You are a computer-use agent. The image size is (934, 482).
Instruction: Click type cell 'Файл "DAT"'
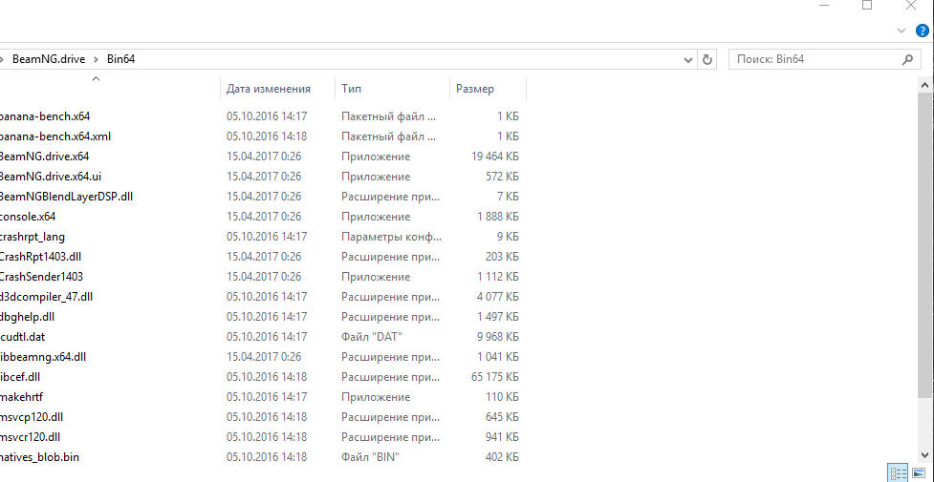372,337
